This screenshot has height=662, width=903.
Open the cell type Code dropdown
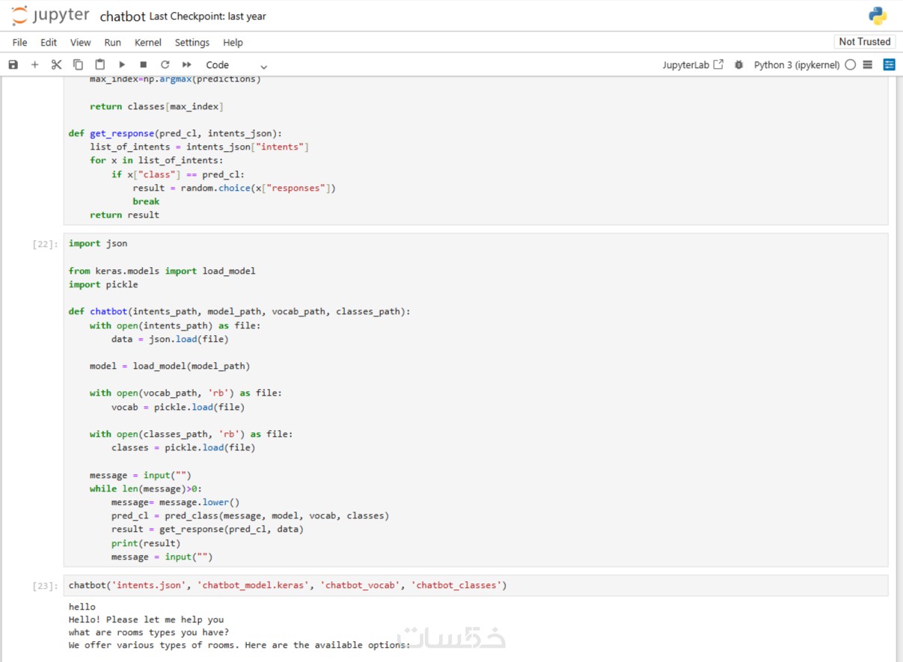pos(236,65)
